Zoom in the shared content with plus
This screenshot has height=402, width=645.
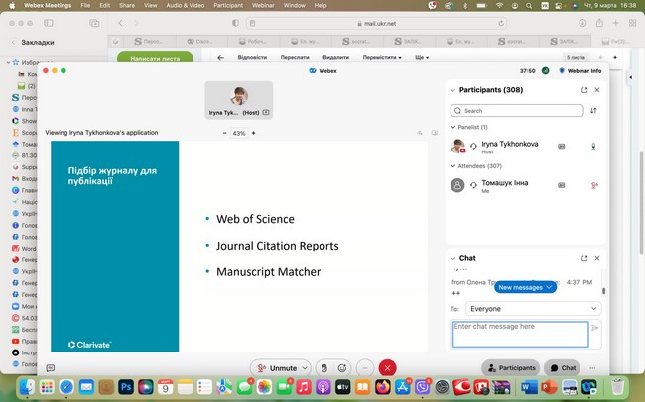(x=253, y=133)
